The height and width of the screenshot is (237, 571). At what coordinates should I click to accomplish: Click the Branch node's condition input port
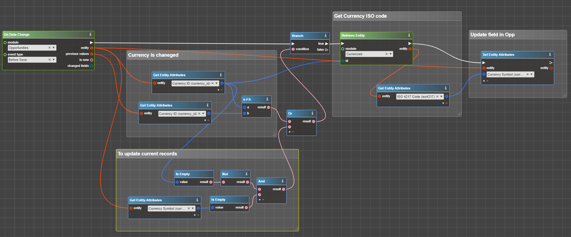tap(293, 49)
